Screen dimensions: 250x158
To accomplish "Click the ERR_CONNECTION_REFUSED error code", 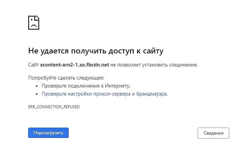I will (x=54, y=107).
